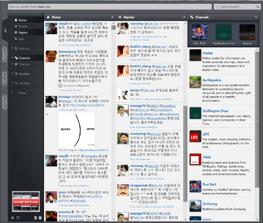Click the Search twitter field
263x223 pixels.
tap(237, 7)
